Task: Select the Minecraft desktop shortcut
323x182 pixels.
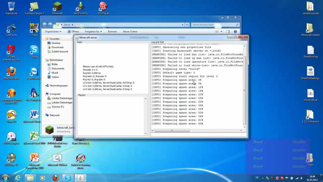Action: point(58,8)
